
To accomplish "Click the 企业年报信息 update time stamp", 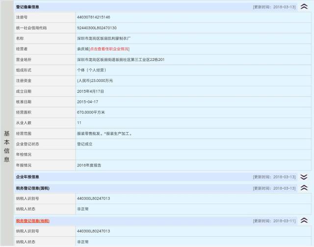I will (274, 177).
